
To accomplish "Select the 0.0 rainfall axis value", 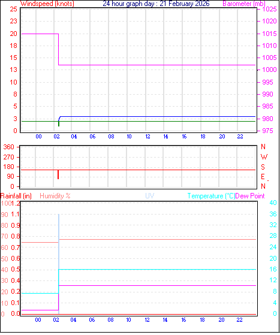I will pos(16,314).
